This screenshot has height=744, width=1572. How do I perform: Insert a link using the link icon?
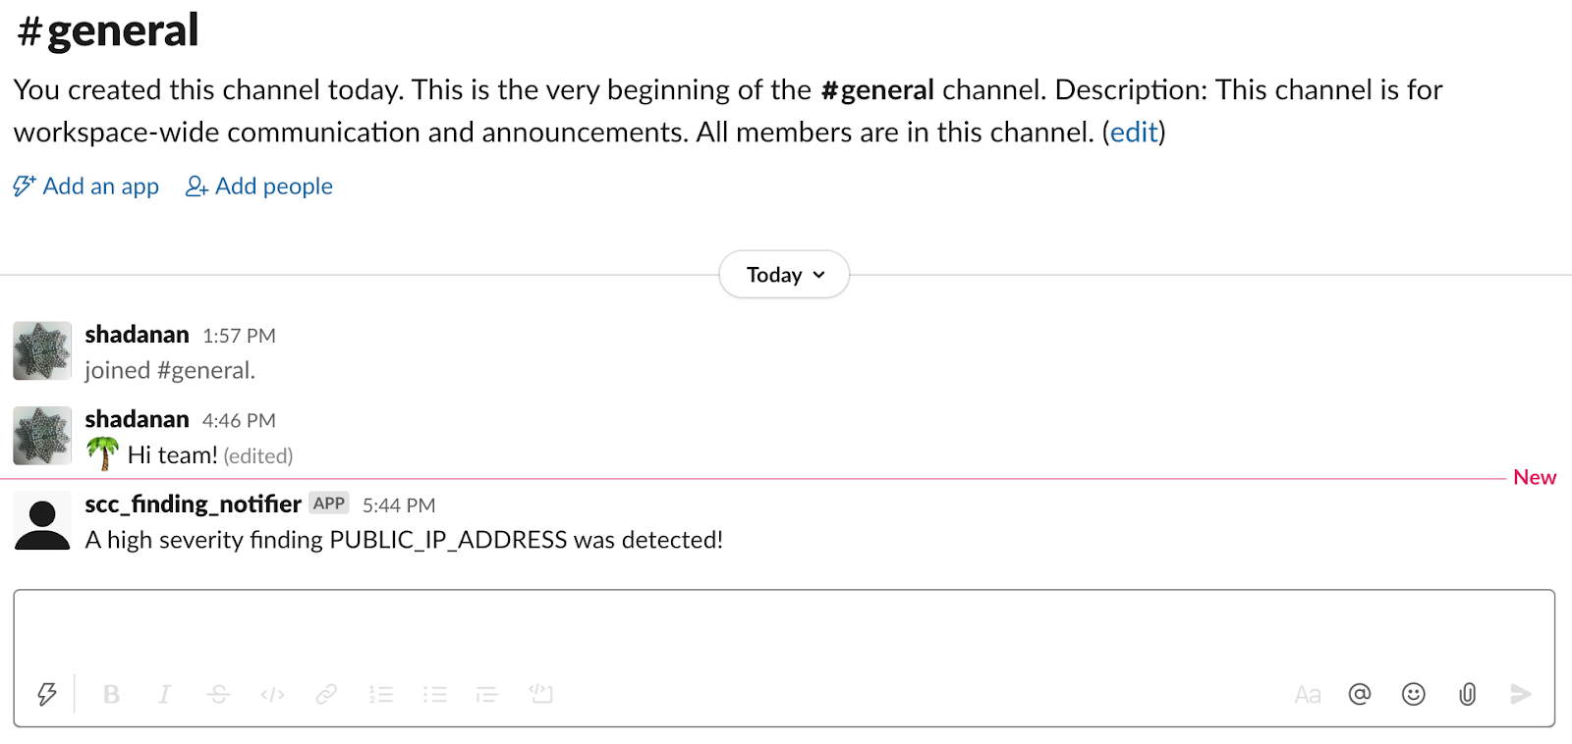point(326,694)
